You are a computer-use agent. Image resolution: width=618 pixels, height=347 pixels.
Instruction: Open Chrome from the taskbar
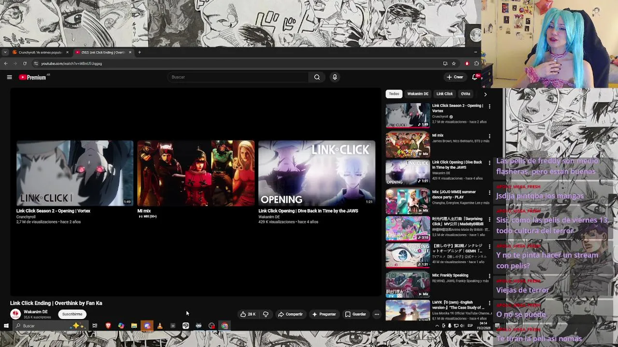[225, 326]
